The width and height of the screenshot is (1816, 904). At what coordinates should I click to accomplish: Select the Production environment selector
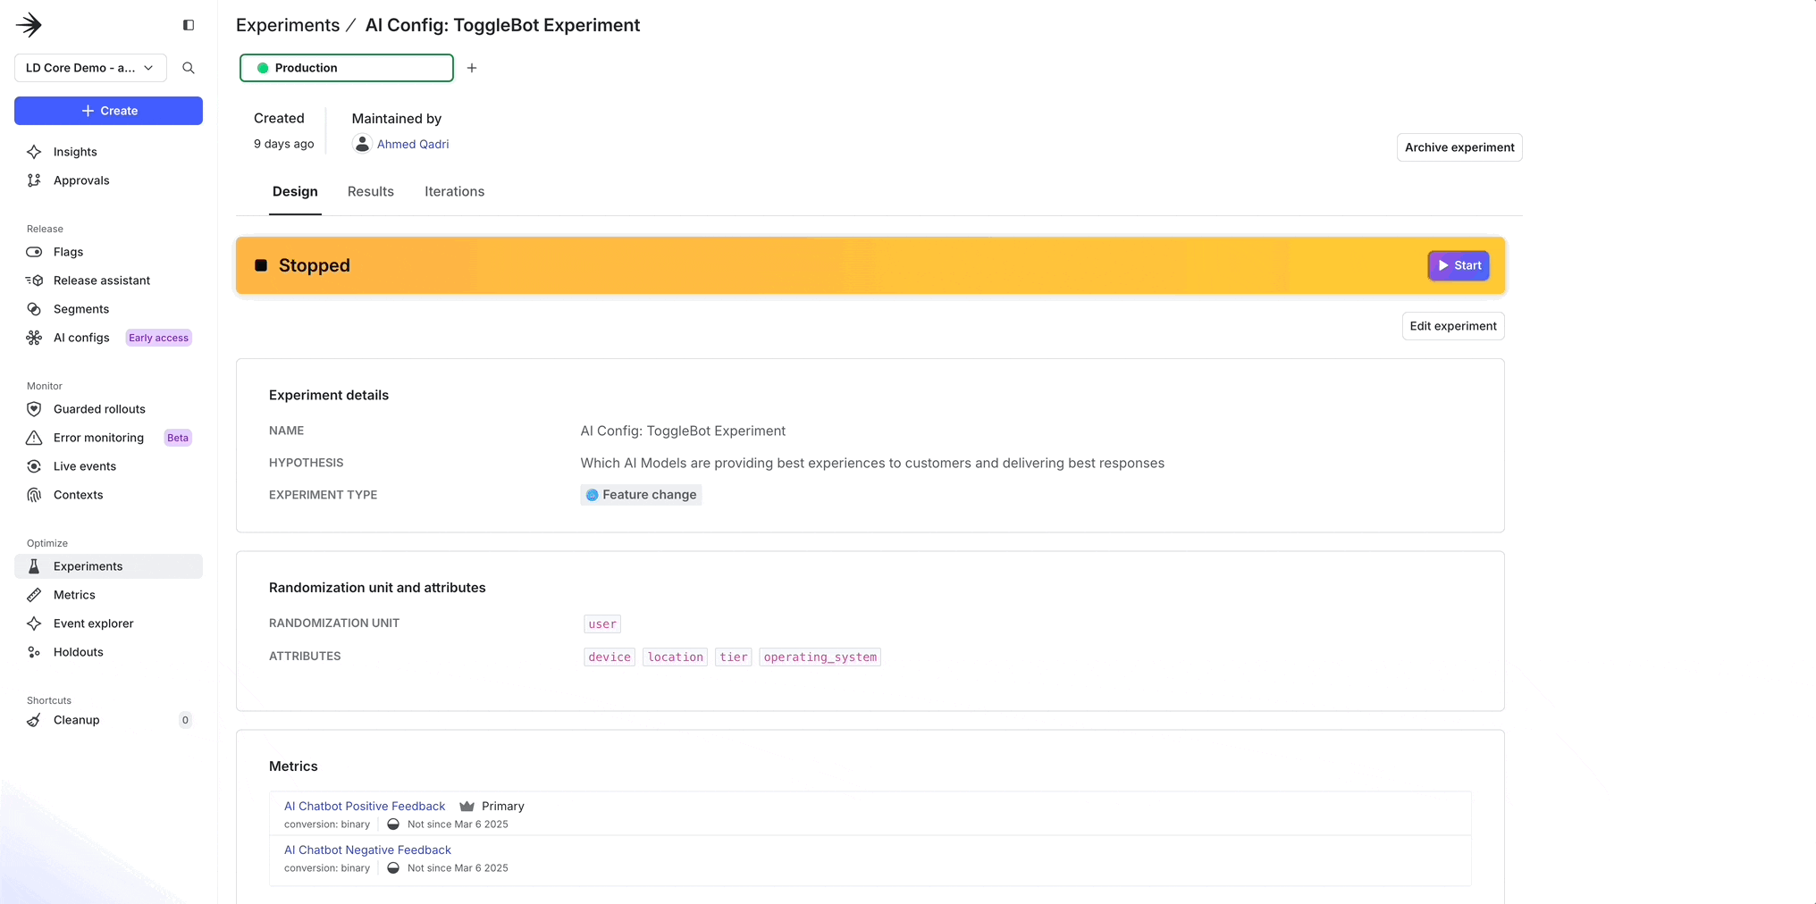click(346, 68)
